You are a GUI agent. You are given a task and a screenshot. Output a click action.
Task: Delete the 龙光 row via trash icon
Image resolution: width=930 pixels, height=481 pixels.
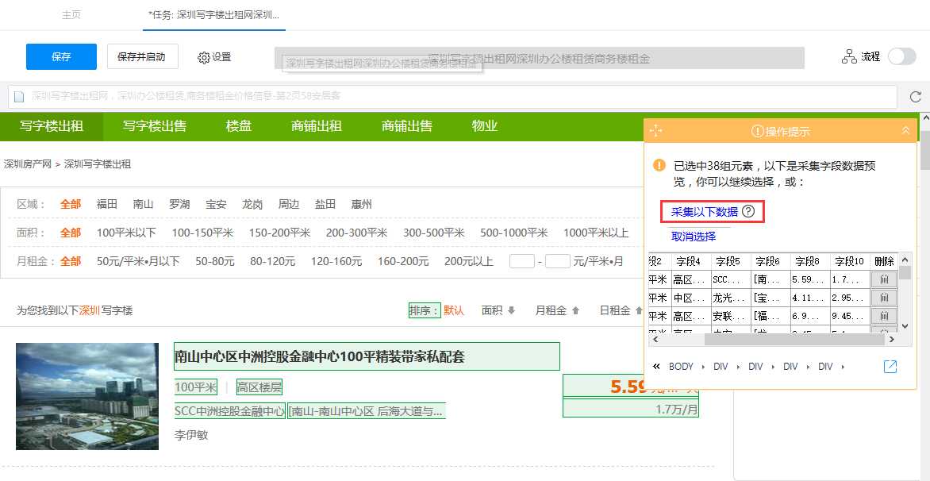tap(884, 297)
